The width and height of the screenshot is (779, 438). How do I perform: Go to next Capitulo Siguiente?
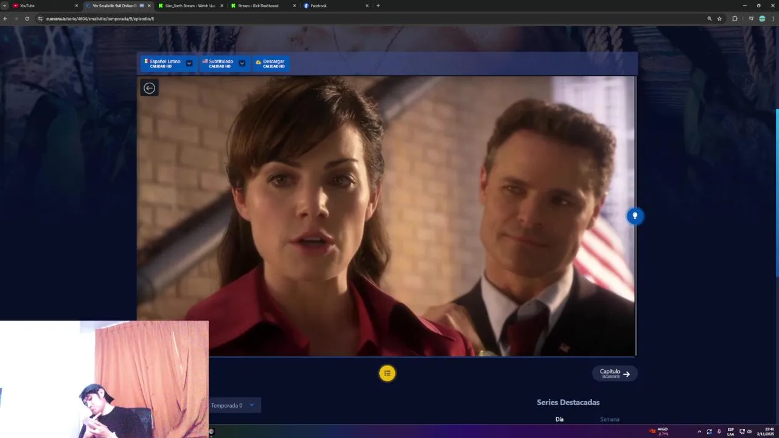[615, 373]
